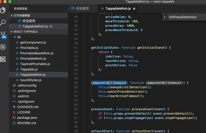Screen dimensions: 206x133
Task: Switch to the 欢迎使用 tab
Action: [83, 9]
